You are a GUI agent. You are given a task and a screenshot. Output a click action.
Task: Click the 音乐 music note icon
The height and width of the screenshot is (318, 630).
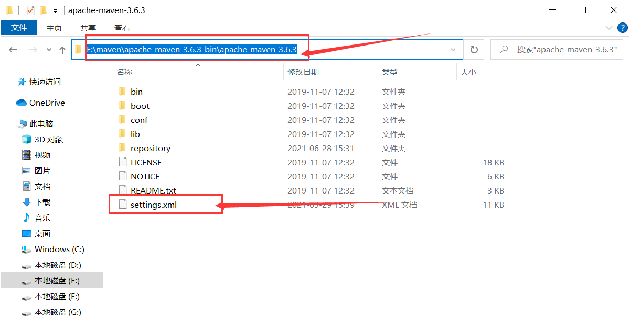pos(27,218)
